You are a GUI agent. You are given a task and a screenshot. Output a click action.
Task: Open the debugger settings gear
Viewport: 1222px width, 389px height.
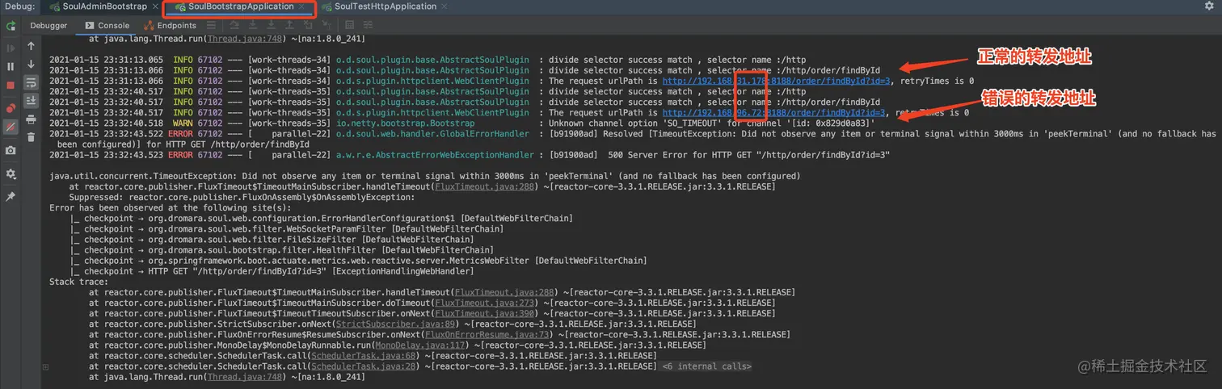point(11,174)
